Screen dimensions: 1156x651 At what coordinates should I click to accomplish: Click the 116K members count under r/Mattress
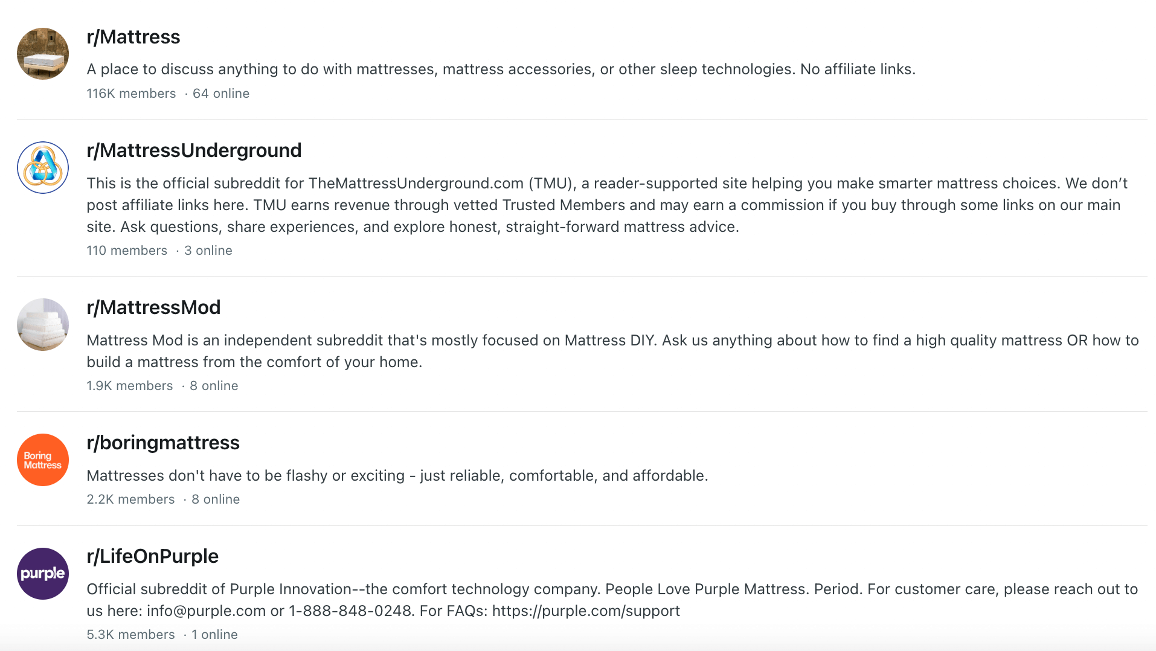131,93
